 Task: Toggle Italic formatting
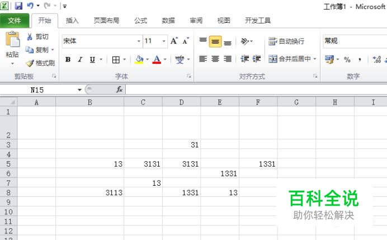[x=80, y=59]
